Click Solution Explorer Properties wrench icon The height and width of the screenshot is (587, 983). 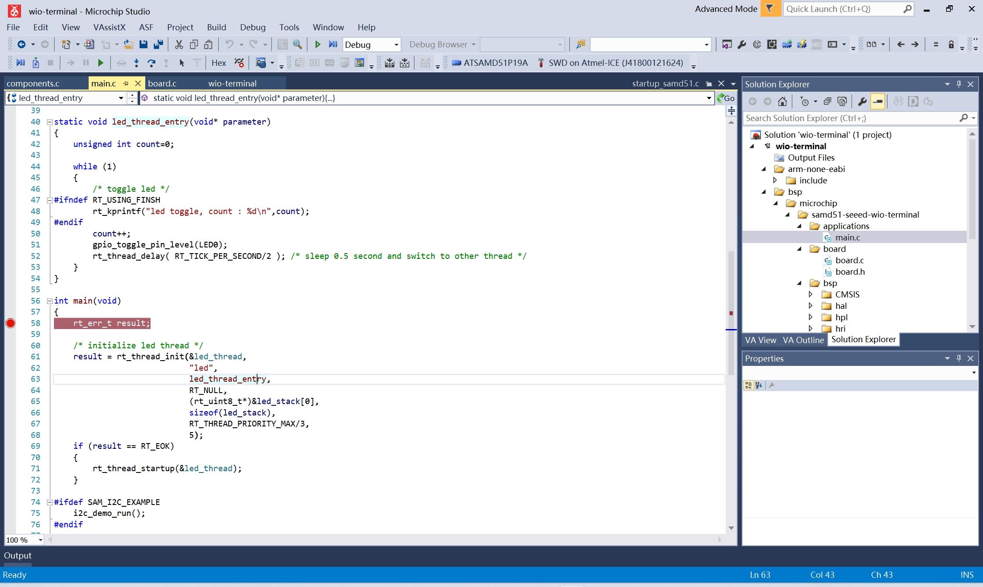point(862,101)
